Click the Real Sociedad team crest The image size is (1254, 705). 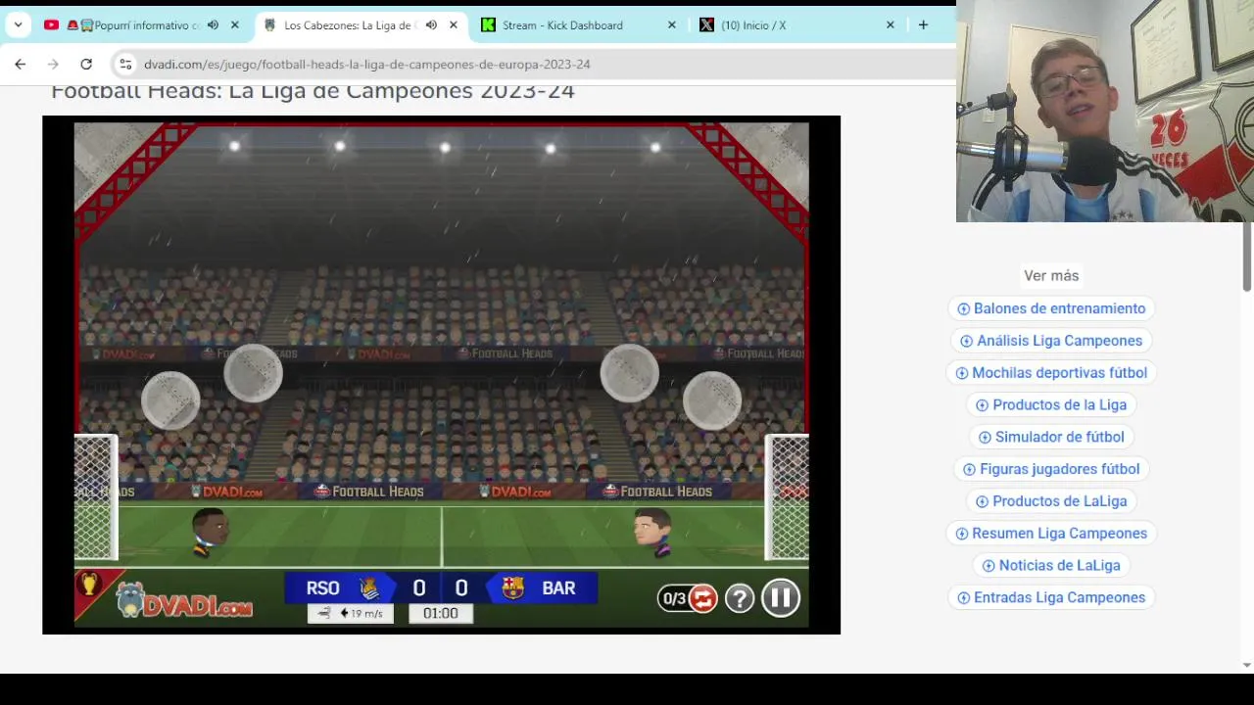point(369,587)
